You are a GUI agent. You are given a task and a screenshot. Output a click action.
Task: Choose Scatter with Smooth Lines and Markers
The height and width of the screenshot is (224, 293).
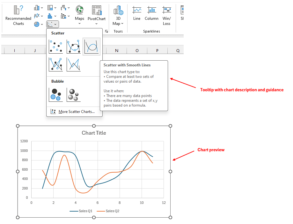[74, 47]
